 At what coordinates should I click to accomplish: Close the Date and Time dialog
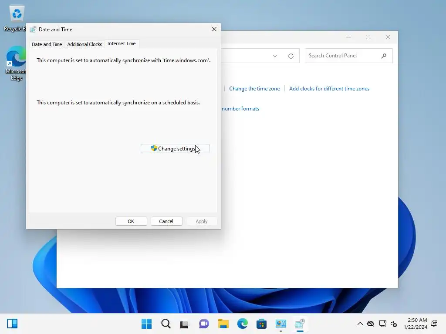click(x=214, y=29)
